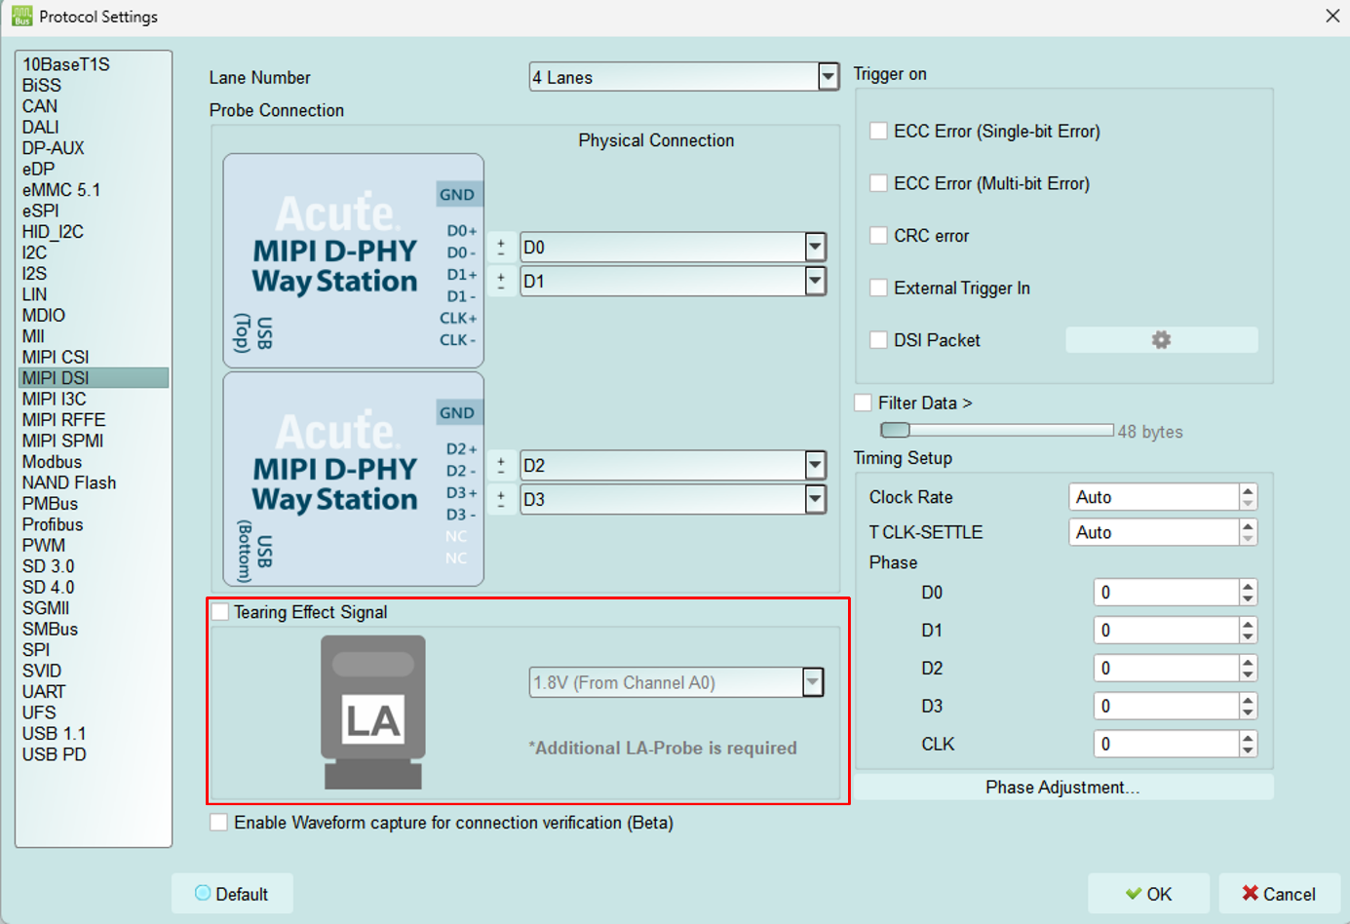Image resolution: width=1350 pixels, height=924 pixels.
Task: Swap polarity button for D2 lane
Action: (x=501, y=466)
